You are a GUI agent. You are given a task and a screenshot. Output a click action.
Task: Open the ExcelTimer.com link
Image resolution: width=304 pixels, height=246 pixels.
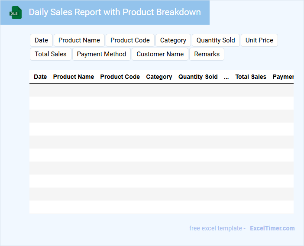(x=272, y=228)
